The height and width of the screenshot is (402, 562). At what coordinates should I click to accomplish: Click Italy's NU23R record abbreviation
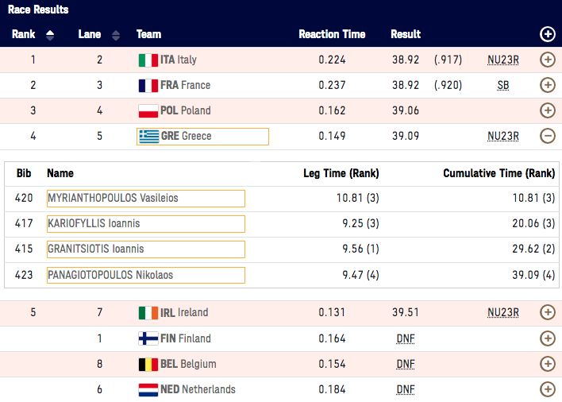point(503,60)
